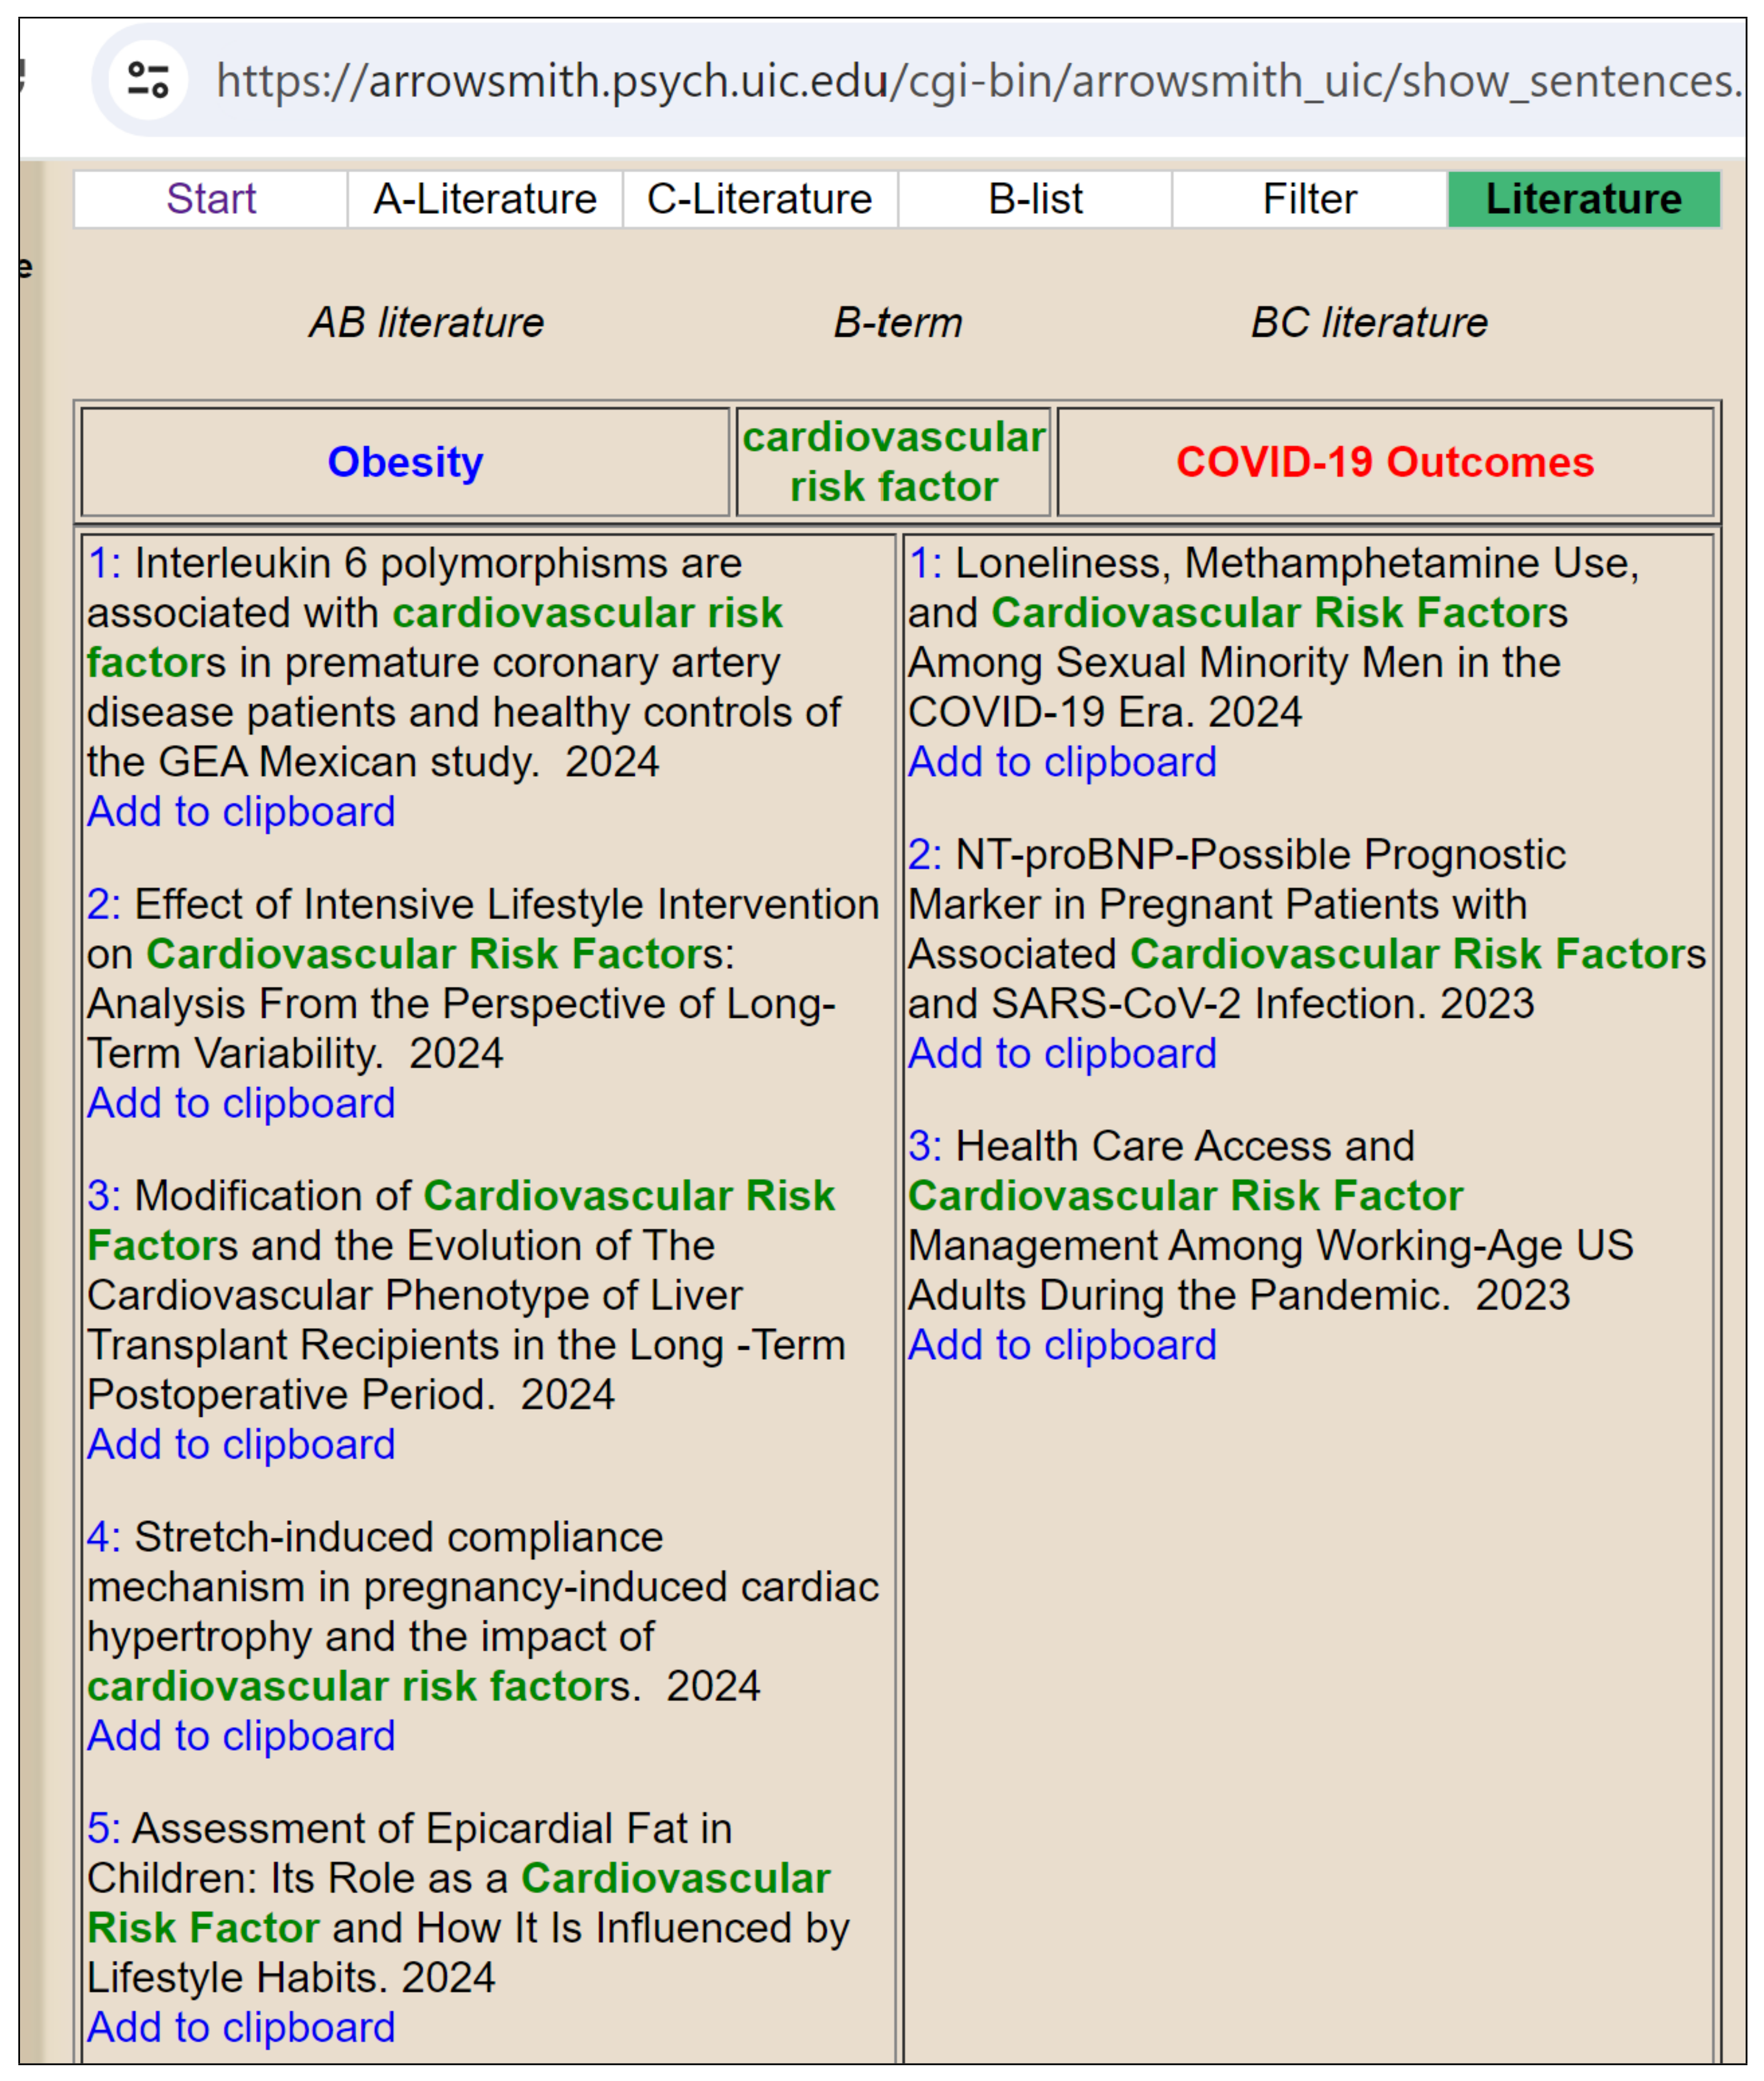Add Epicardial Fat article to clipboard

pyautogui.click(x=241, y=2027)
